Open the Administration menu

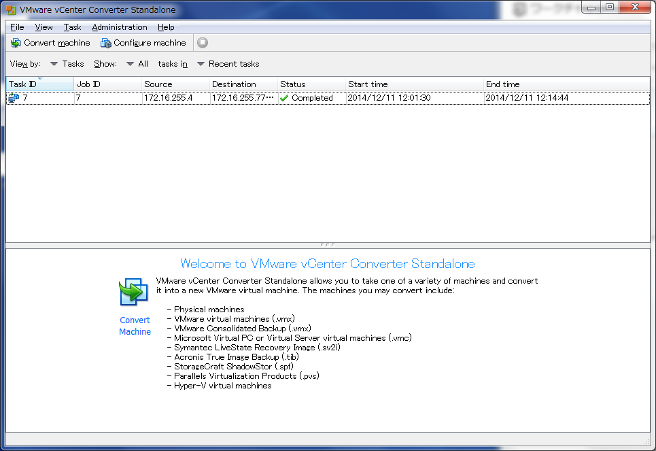click(120, 27)
